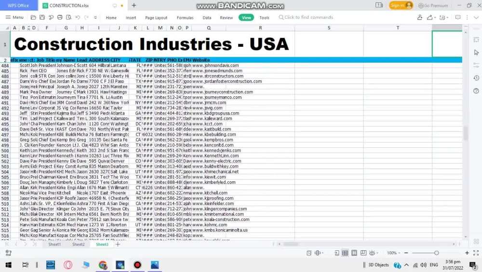Click the collaboration user icon in ribbon

coord(420,17)
